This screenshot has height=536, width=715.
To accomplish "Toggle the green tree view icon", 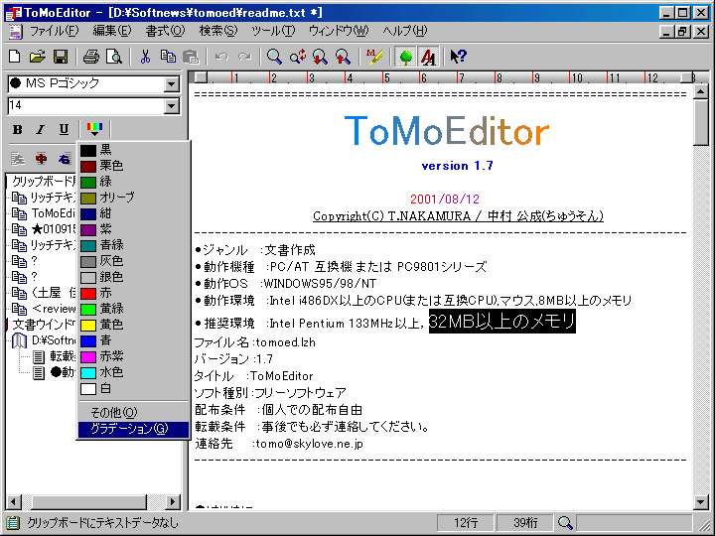I will click(x=405, y=57).
